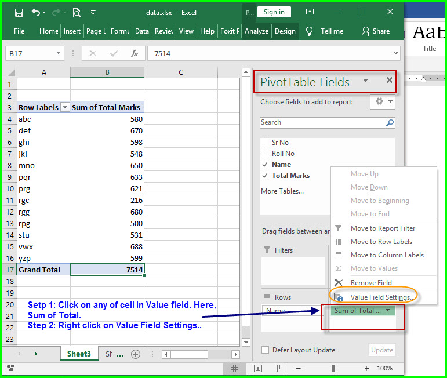Go to the next sheet arrow
This screenshot has height=378, width=447.
coord(35,354)
